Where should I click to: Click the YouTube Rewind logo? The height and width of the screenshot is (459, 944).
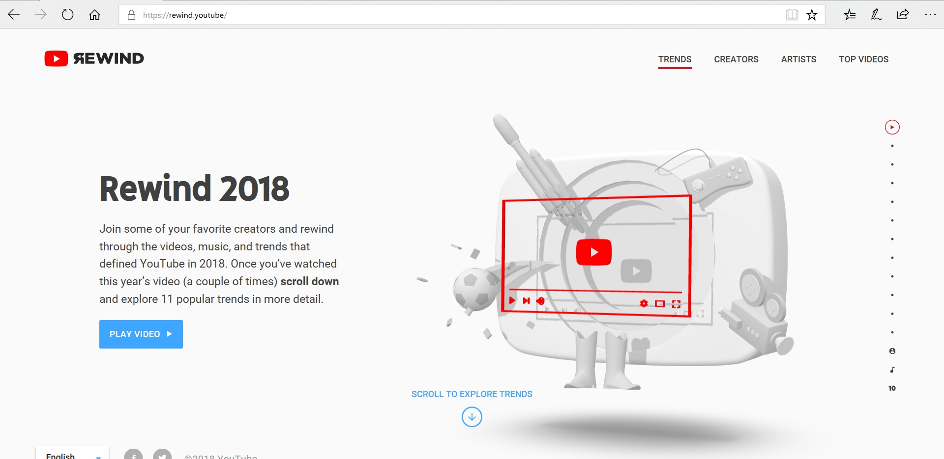tap(93, 58)
